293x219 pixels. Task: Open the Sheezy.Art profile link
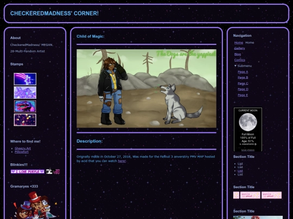(23, 148)
